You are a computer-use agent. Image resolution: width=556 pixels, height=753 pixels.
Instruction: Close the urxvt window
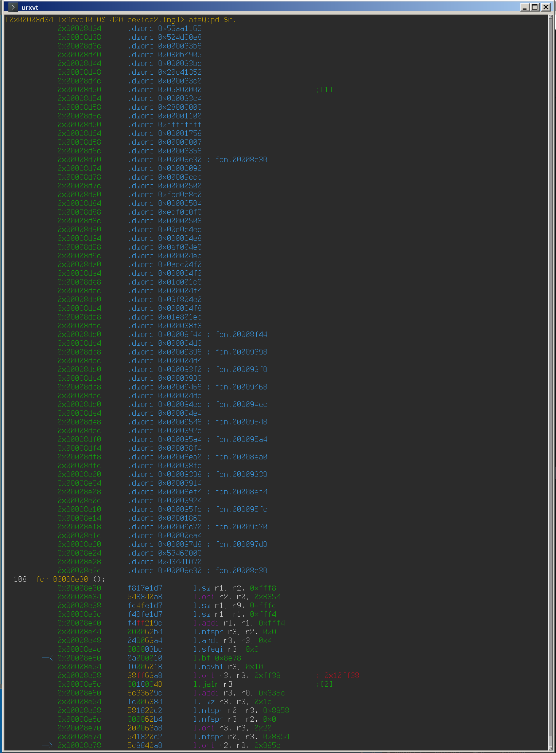545,7
